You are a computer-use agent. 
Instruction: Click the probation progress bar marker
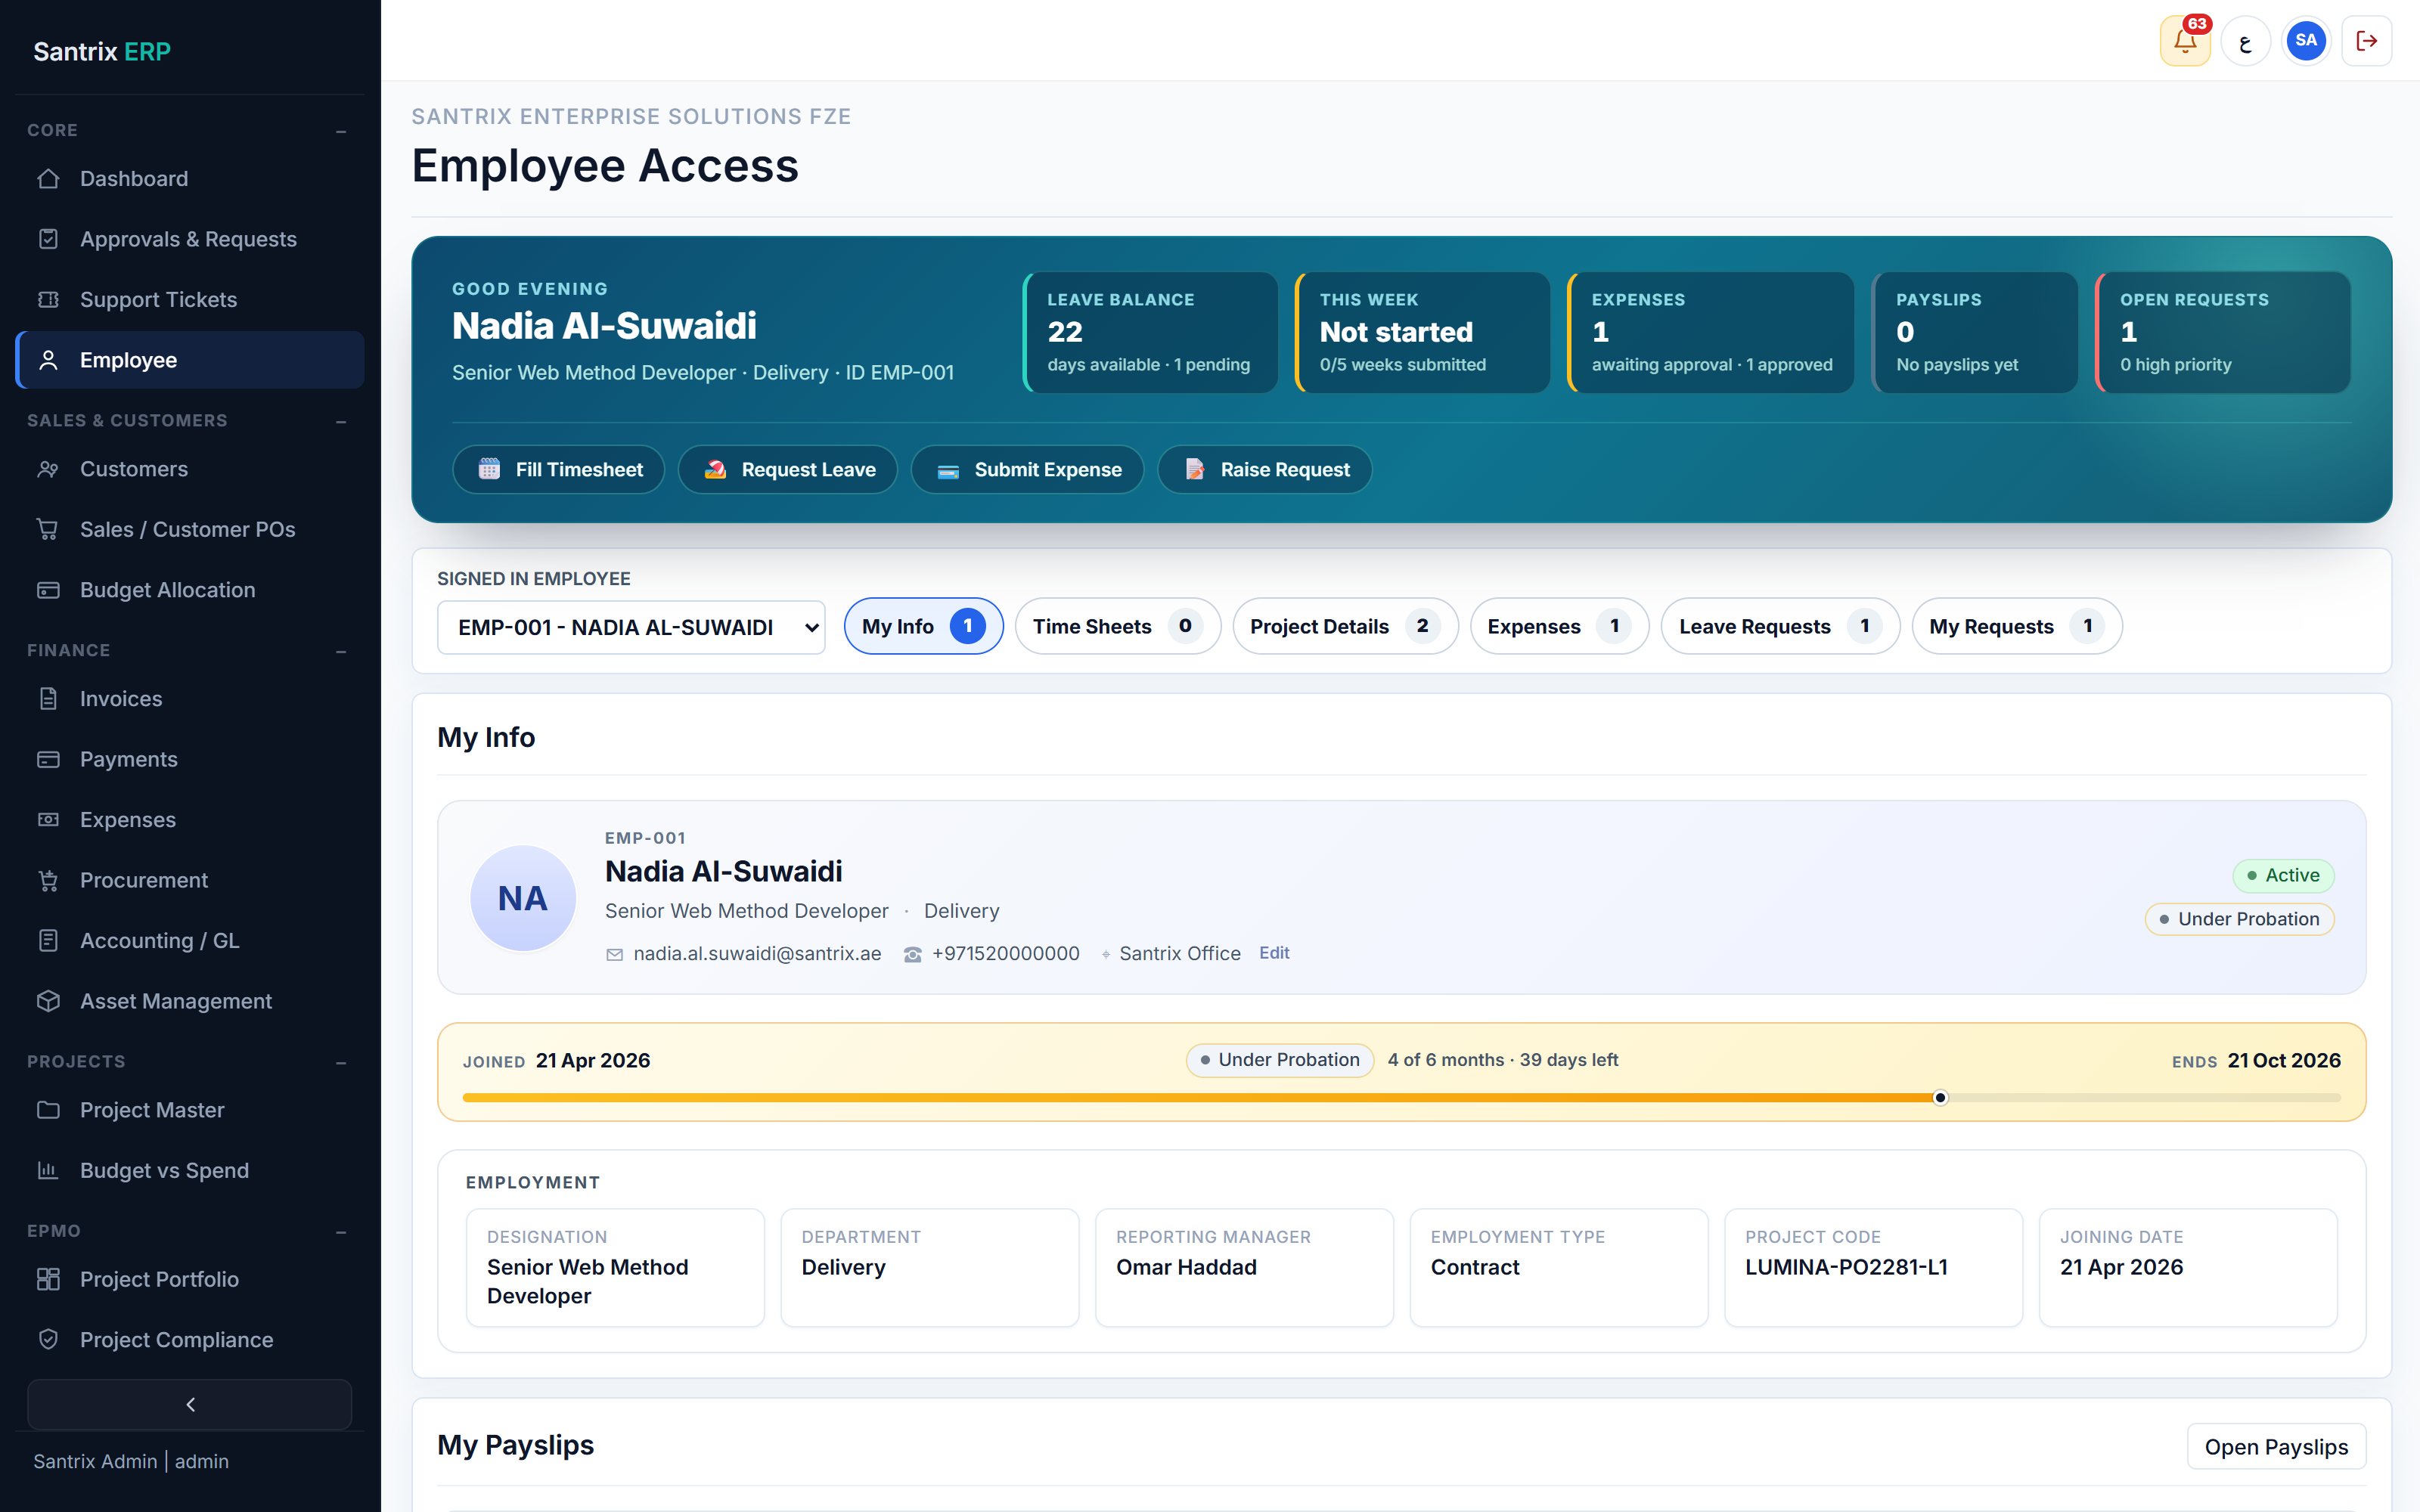click(1940, 1097)
